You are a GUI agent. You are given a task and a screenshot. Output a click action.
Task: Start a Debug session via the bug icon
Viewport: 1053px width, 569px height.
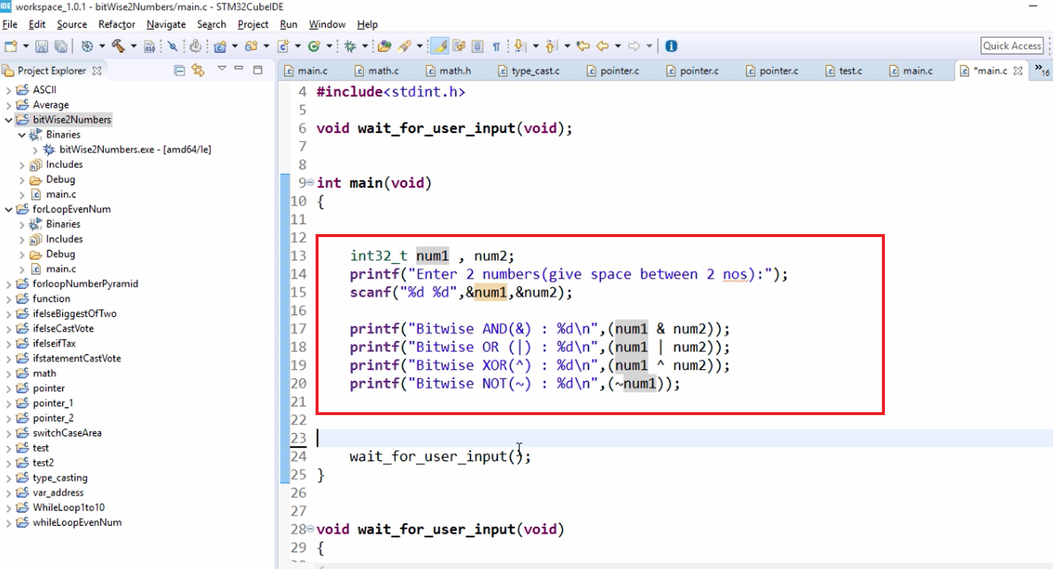pos(350,45)
